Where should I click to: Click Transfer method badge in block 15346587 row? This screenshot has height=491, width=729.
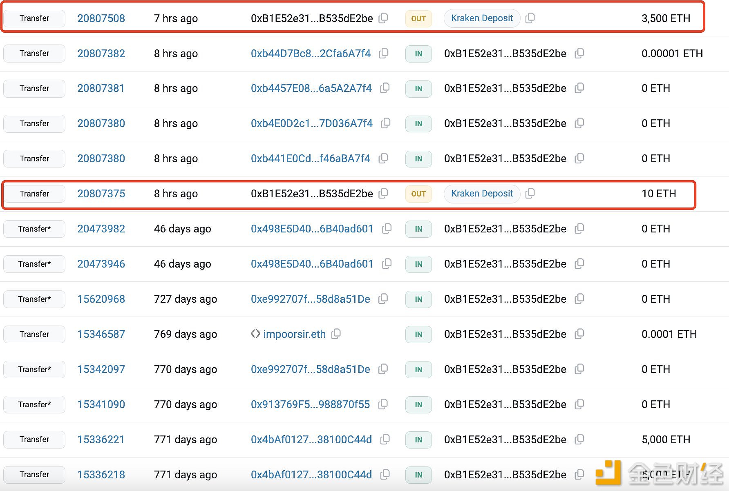[x=34, y=334]
